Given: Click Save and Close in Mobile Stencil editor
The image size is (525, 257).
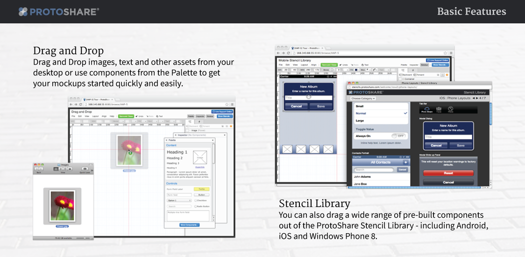Looking at the screenshot, I should tap(329, 64).
